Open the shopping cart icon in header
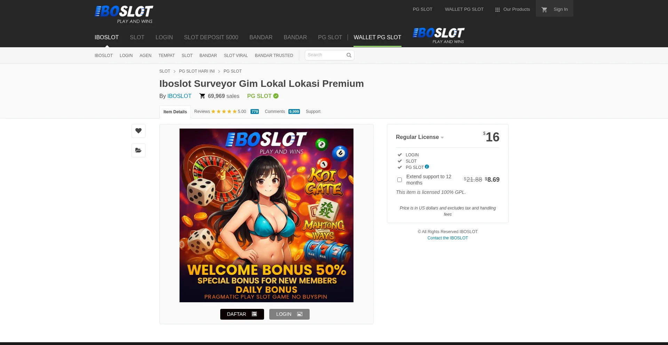This screenshot has height=345, width=668. pyautogui.click(x=544, y=10)
